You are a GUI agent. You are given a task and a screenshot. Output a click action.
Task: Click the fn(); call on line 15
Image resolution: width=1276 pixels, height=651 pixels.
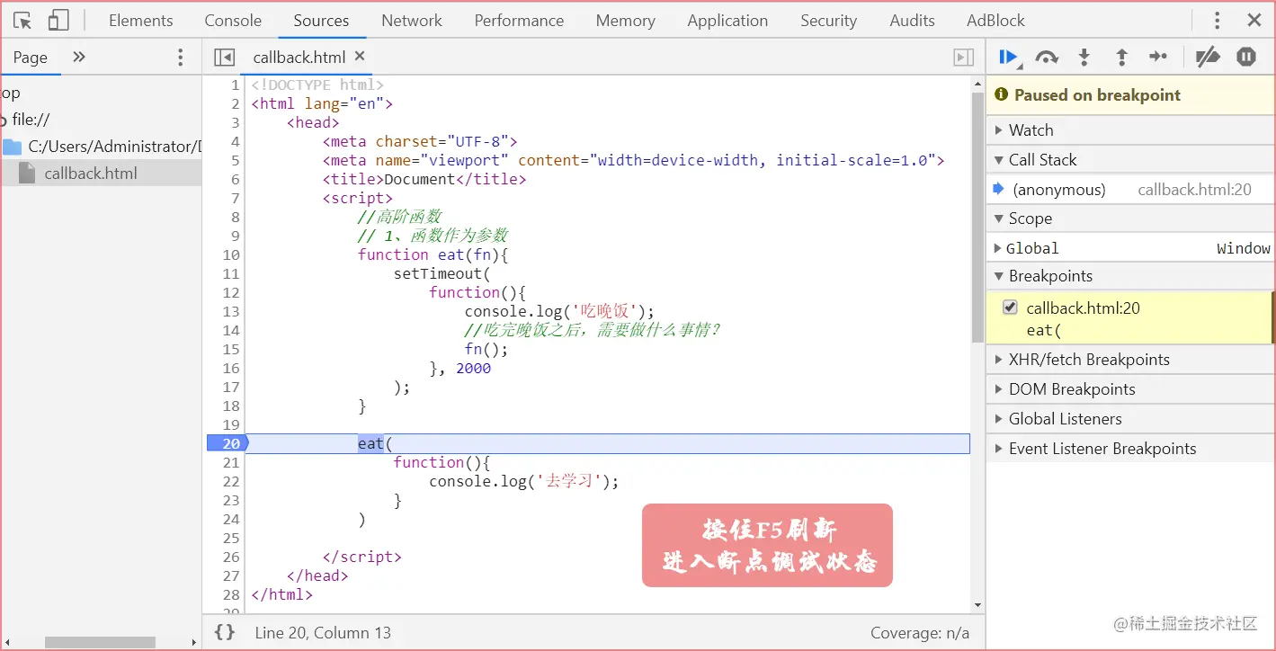coord(486,349)
